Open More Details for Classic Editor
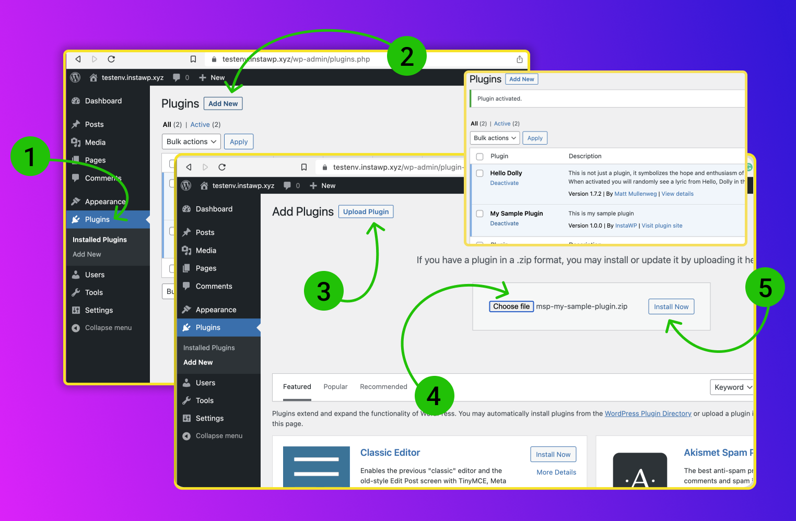Screen dimensions: 796x521 pyautogui.click(x=556, y=472)
